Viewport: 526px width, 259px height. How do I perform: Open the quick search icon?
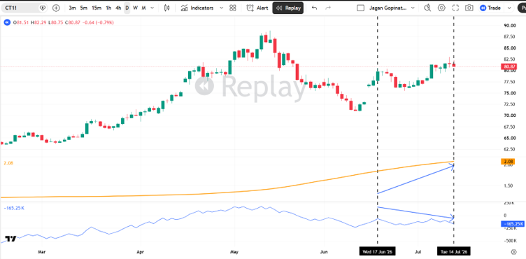(427, 8)
